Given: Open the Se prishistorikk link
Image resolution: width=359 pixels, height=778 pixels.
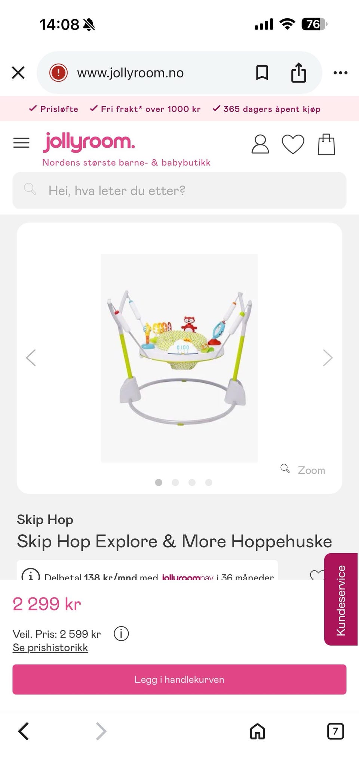Looking at the screenshot, I should tap(50, 648).
